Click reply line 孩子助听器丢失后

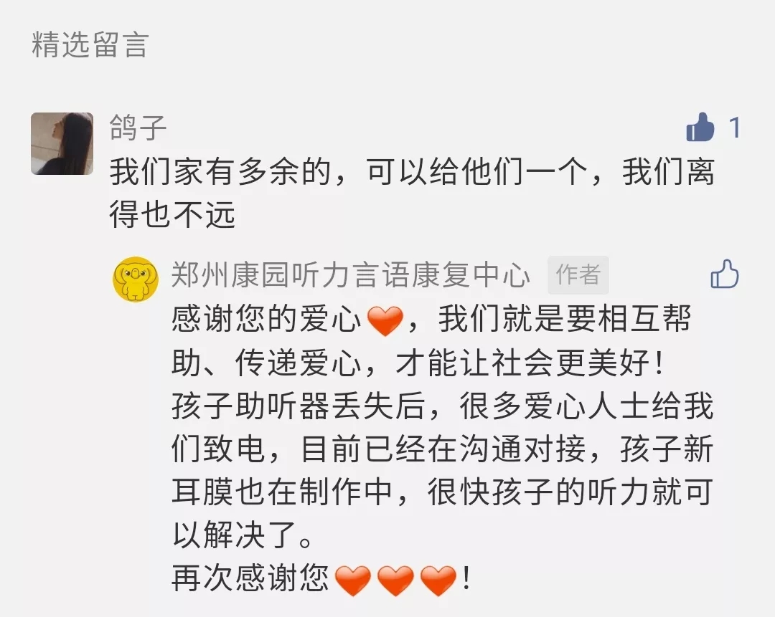click(x=299, y=406)
